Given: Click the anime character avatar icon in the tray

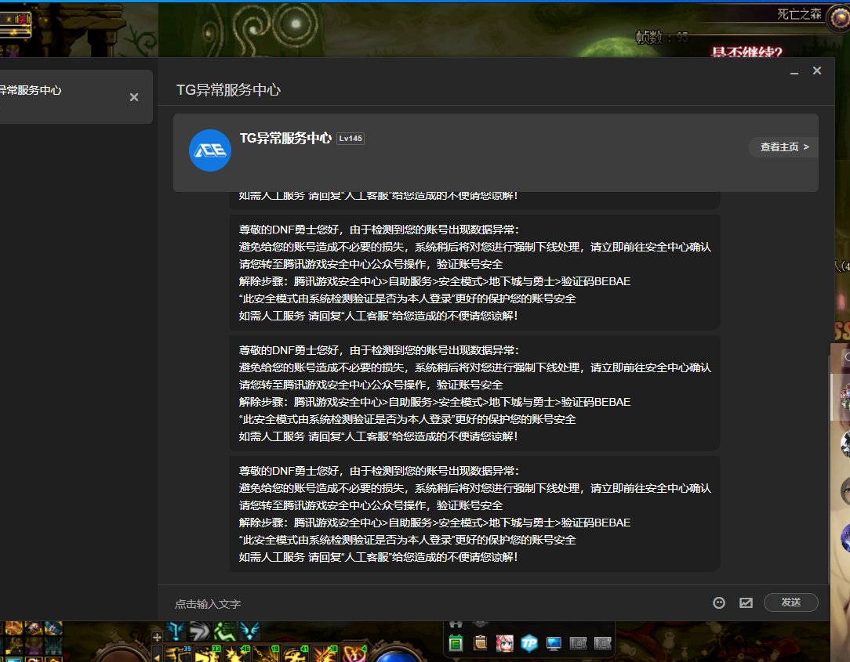Looking at the screenshot, I should [504, 642].
